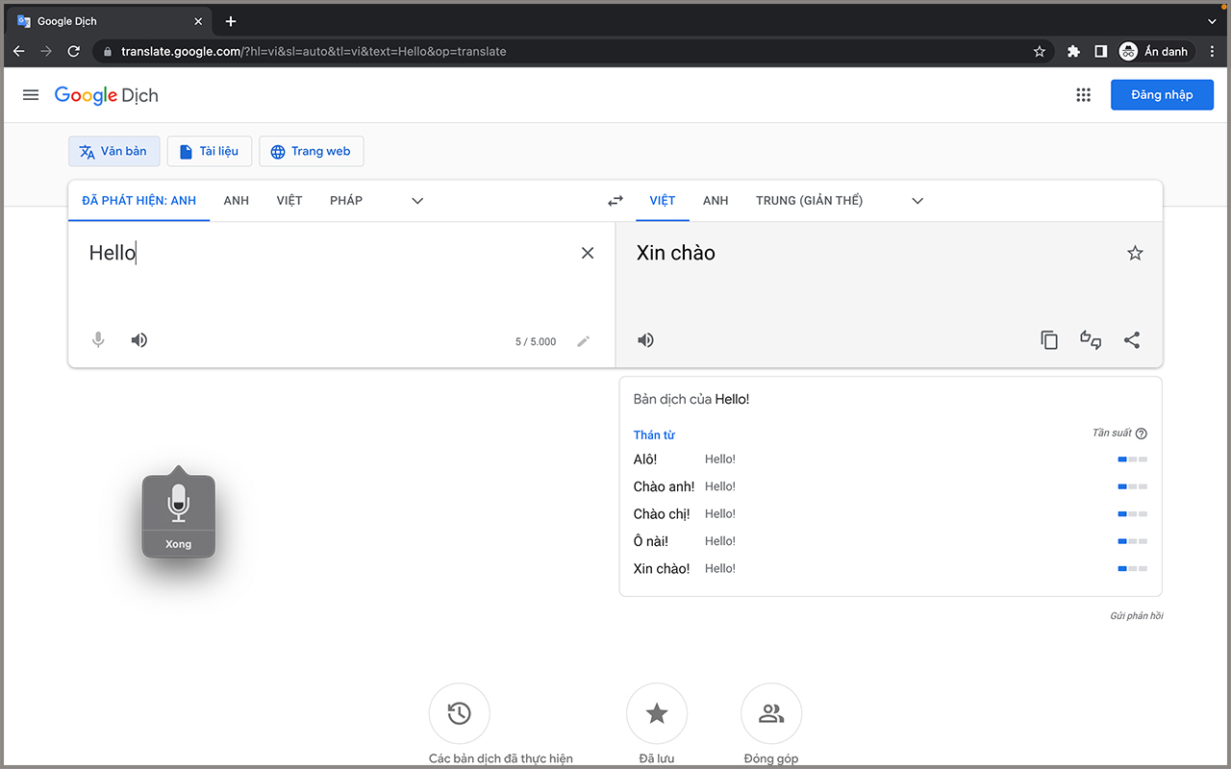Click the Gửi phản hồi feedback link

click(x=1137, y=615)
